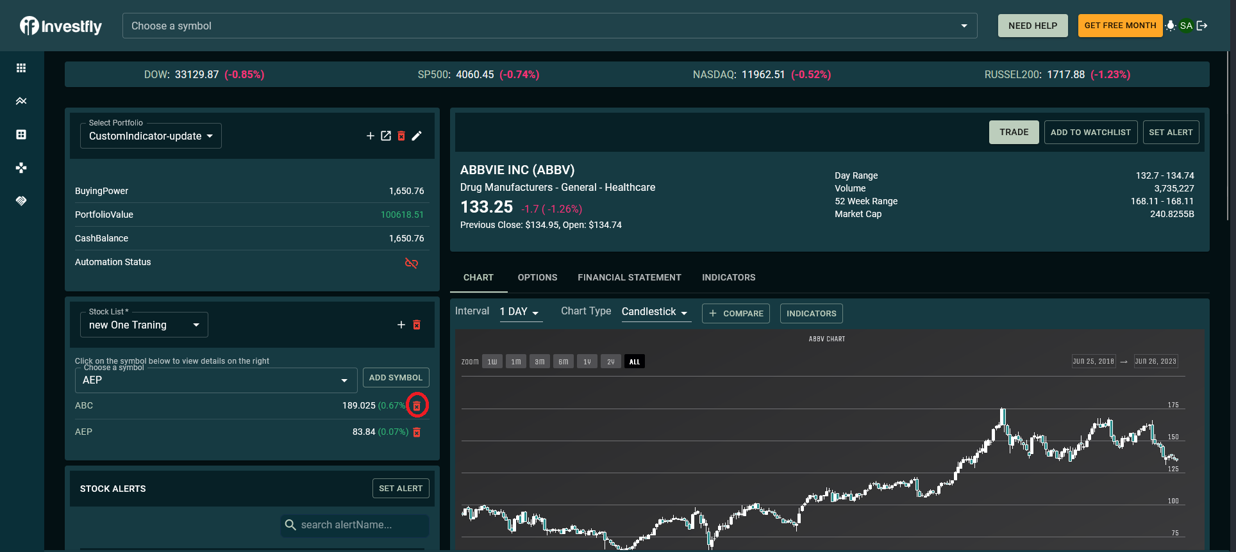The image size is (1236, 552).
Task: Click the GET FREE MONTH button
Action: pyautogui.click(x=1120, y=26)
